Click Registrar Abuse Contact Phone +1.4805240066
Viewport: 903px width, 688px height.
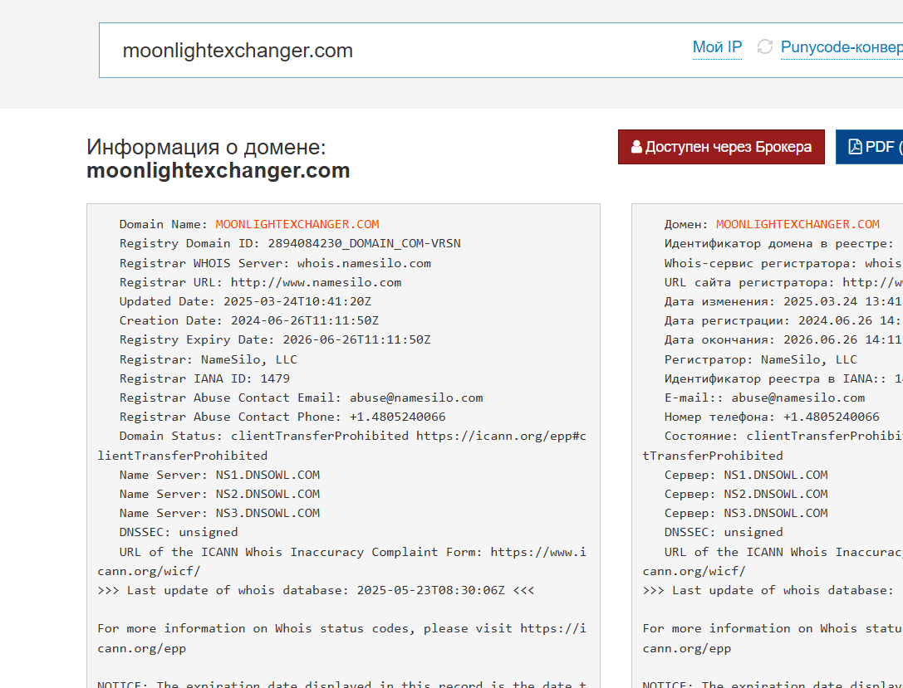[282, 417]
